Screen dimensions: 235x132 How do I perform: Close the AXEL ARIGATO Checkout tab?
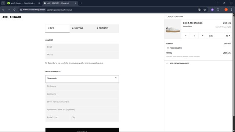pyautogui.click(x=76, y=3)
